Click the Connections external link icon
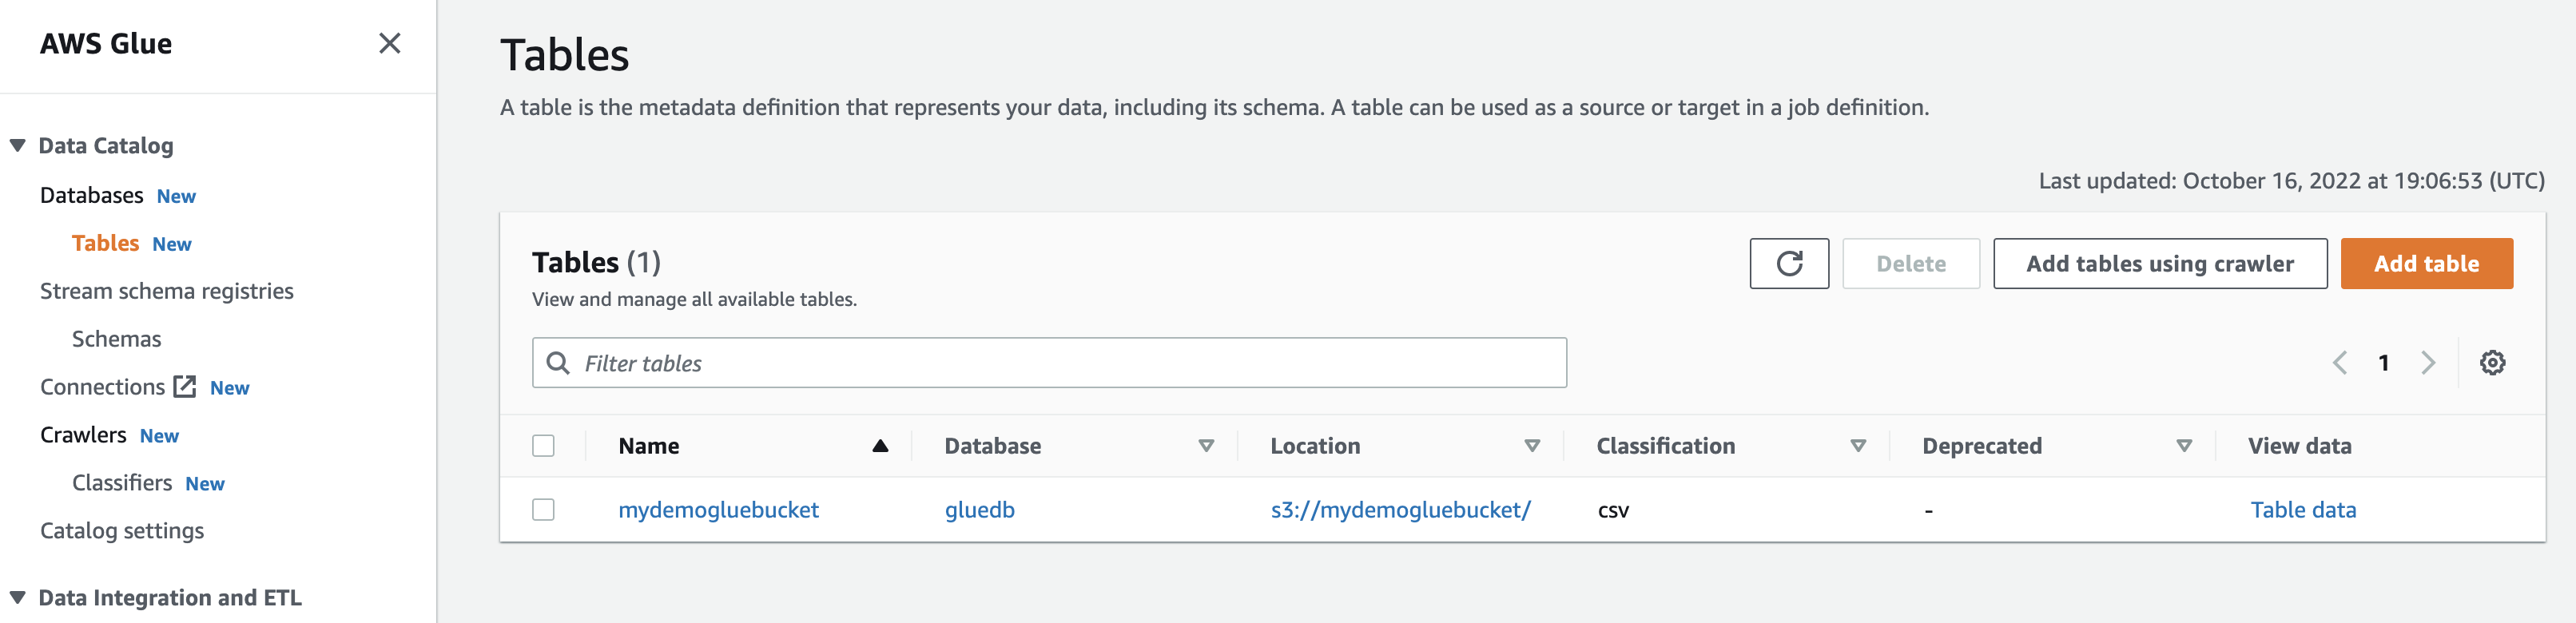2576x623 pixels. [185, 387]
